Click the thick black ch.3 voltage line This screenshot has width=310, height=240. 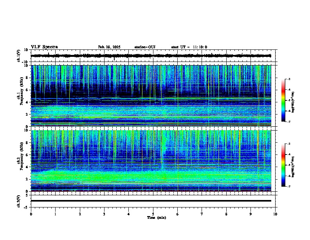click(x=151, y=201)
